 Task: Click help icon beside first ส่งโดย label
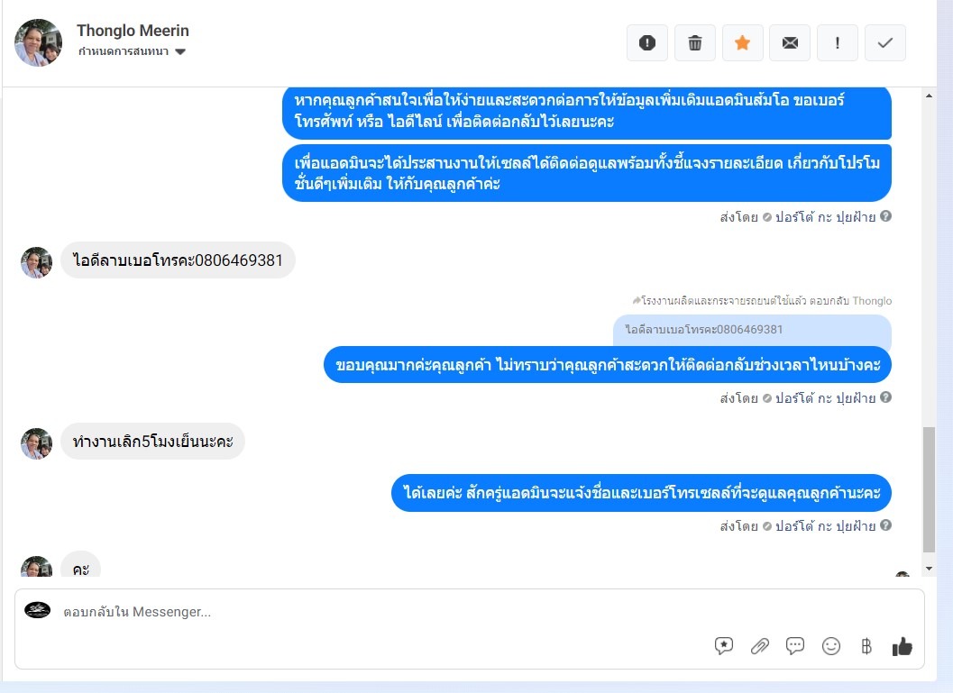click(x=885, y=216)
